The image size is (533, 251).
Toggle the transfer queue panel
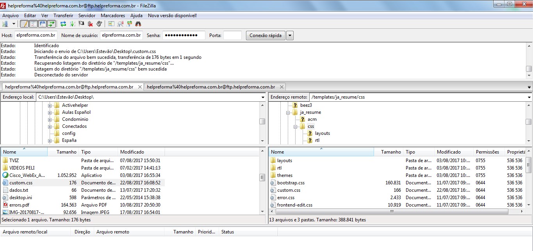pos(52,23)
